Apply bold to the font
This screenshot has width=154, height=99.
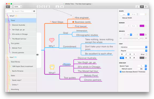point(122,54)
